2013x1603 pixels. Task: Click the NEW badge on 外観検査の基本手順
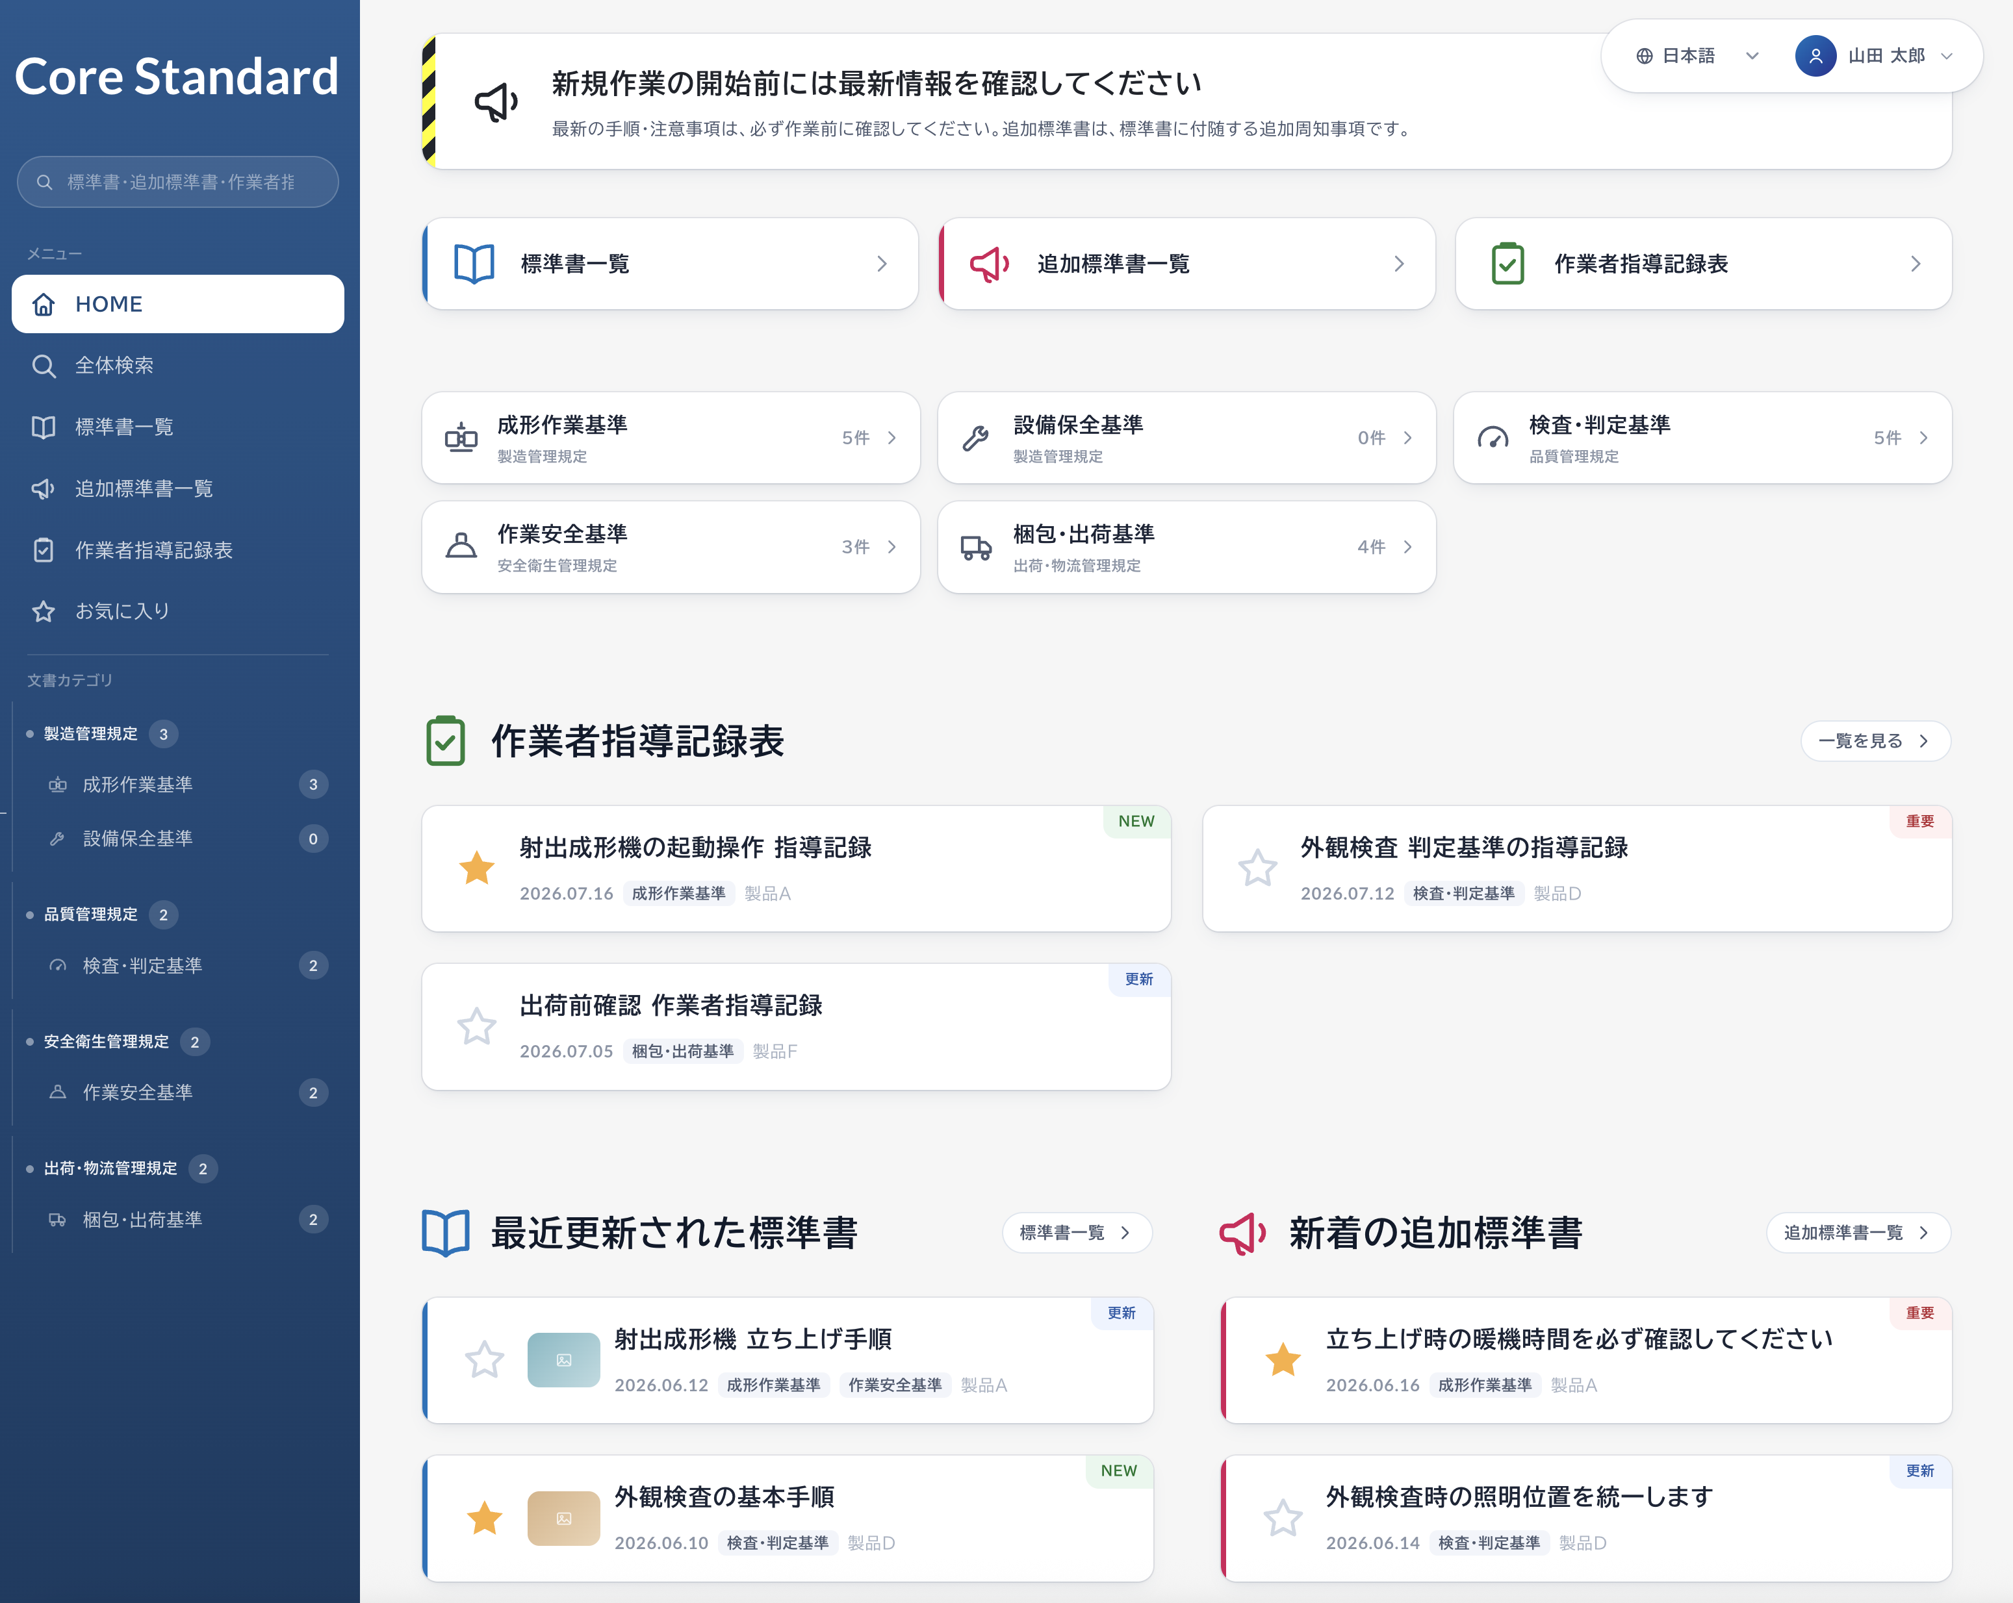(1120, 1470)
